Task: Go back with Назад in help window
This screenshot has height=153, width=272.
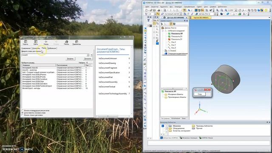Action: point(46,42)
